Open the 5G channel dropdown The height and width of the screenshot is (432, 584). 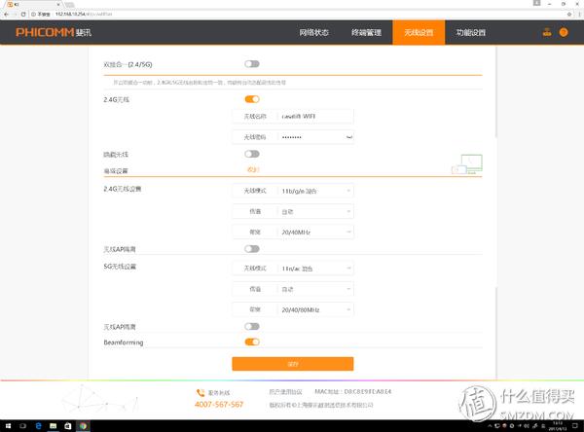(293, 289)
